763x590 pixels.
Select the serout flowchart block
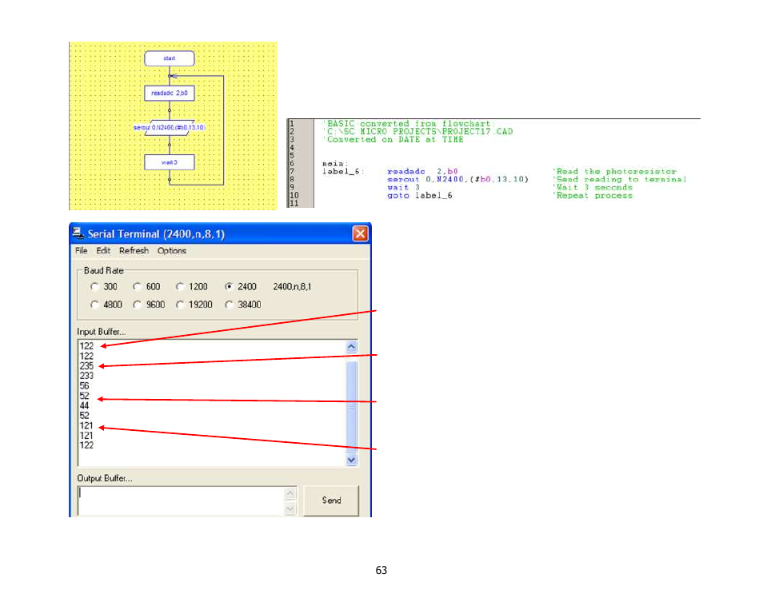pos(170,127)
